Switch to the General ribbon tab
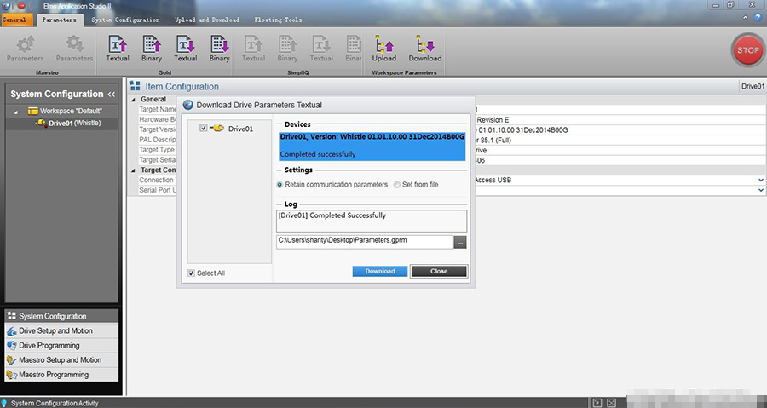767x408 pixels. point(18,20)
